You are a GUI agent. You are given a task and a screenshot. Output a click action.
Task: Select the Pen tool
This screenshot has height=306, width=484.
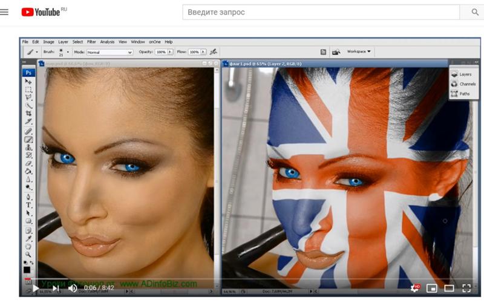tap(28, 197)
